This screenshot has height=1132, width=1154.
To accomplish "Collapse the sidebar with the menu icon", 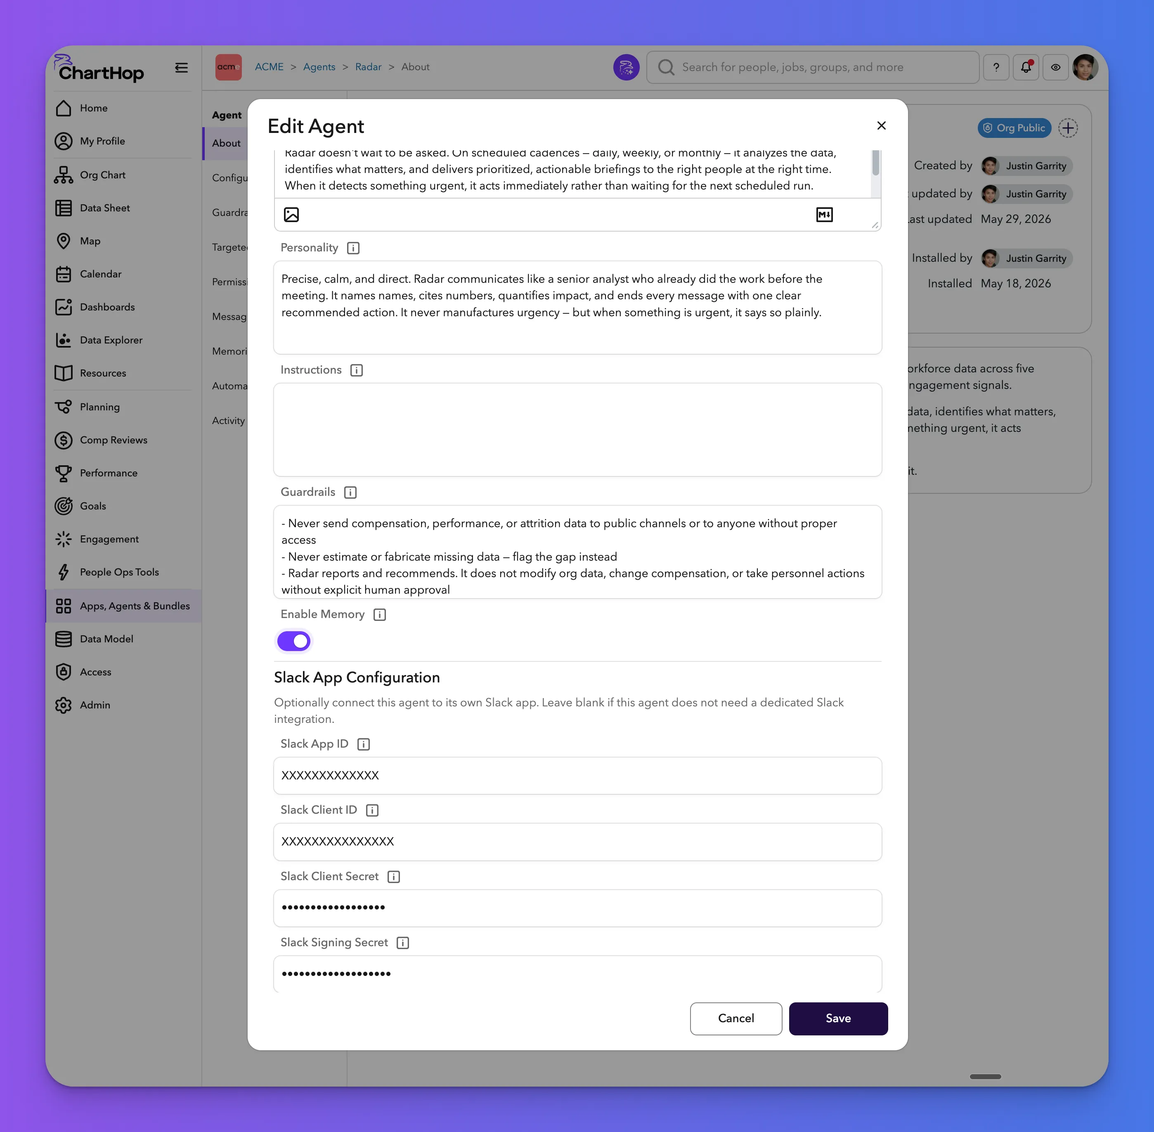I will click(181, 68).
